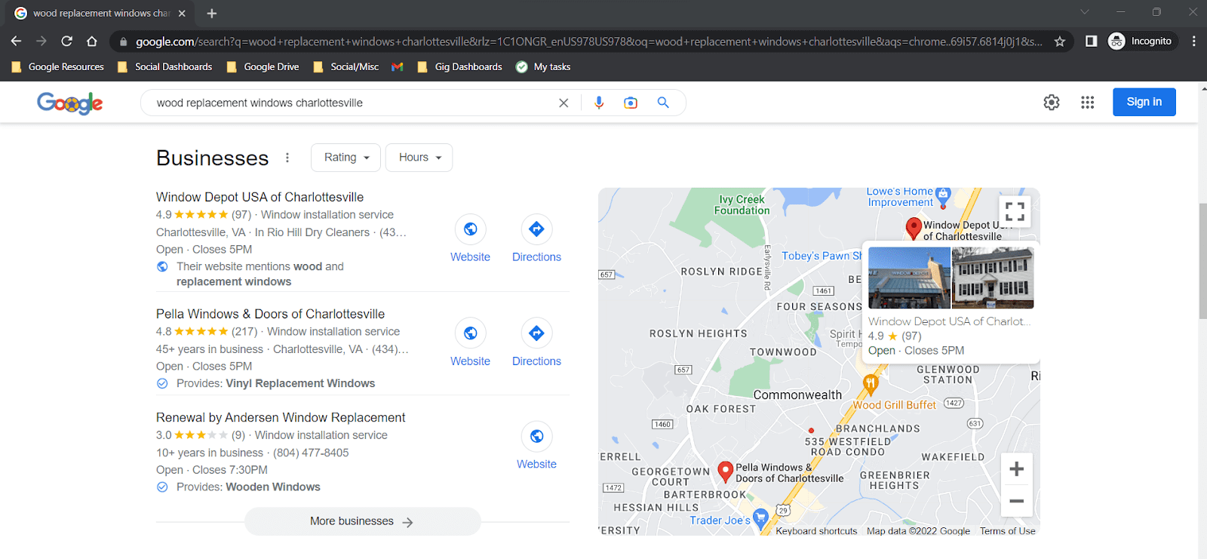
Task: Open Chrome three-dot menu
Action: pyautogui.click(x=1193, y=41)
